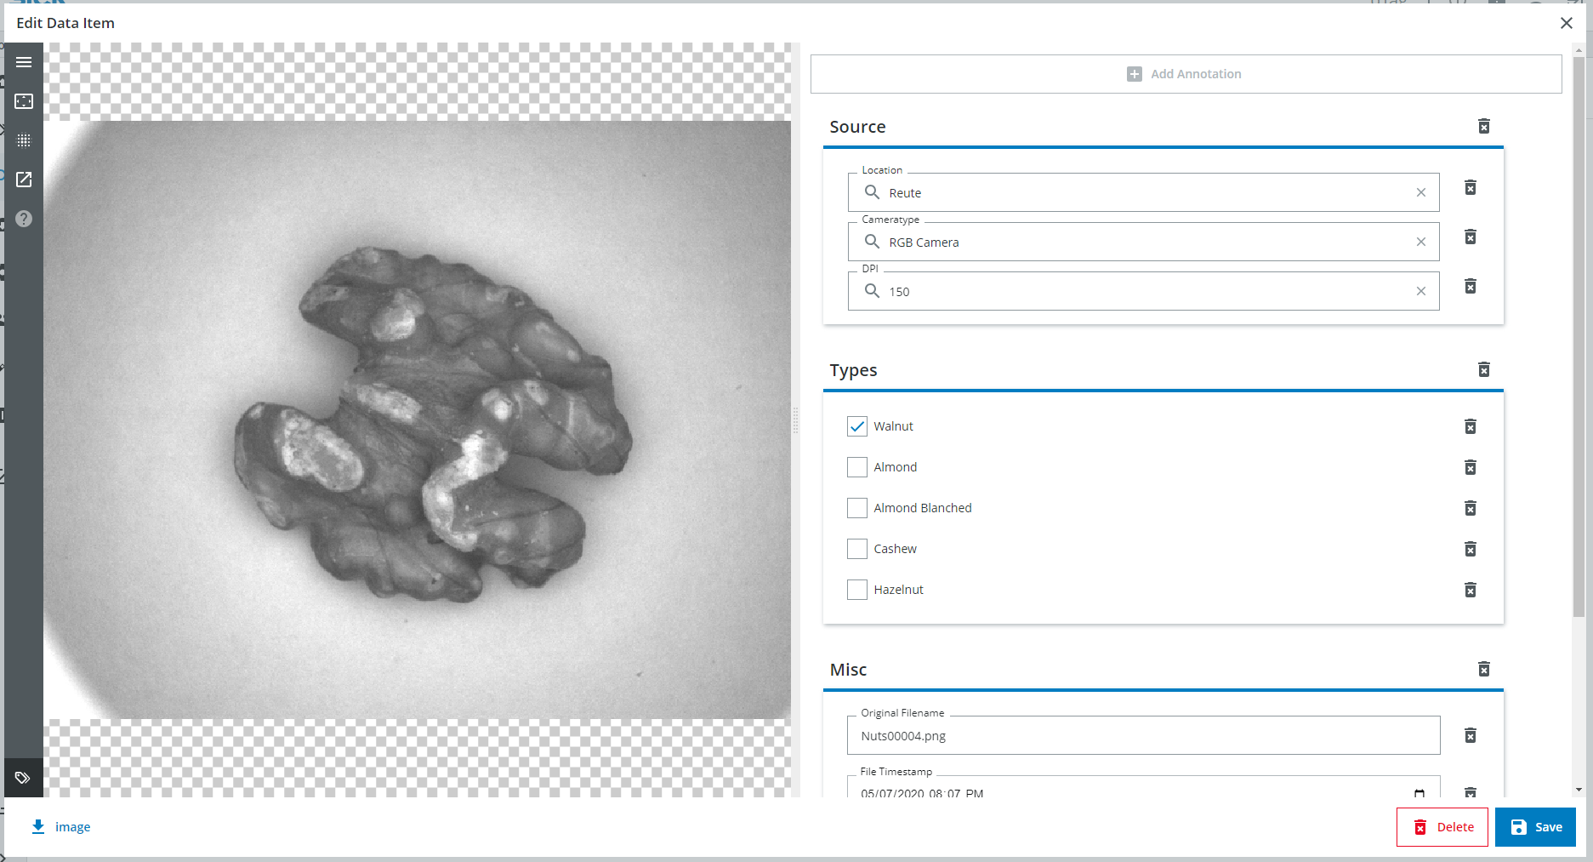Click the Original Filename input field
Image resolution: width=1593 pixels, height=862 pixels.
click(1142, 736)
